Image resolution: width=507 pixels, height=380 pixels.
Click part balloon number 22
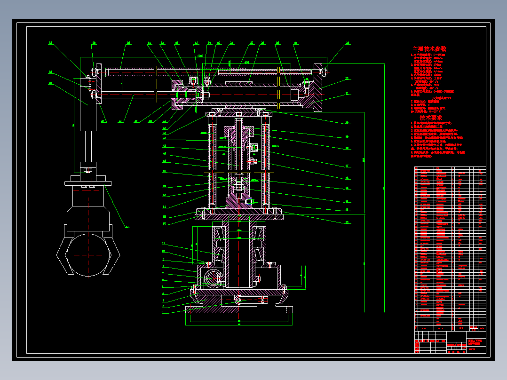tap(347, 79)
